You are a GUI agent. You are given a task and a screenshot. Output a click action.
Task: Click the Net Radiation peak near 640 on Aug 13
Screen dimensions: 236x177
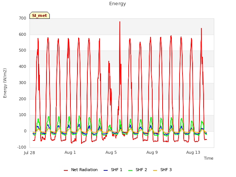[201, 28]
